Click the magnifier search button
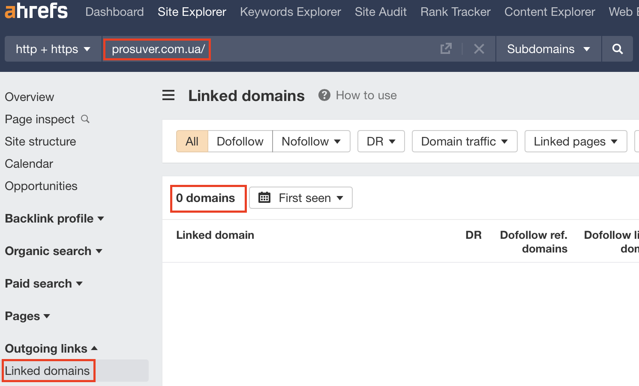The width and height of the screenshot is (639, 386). tap(617, 49)
